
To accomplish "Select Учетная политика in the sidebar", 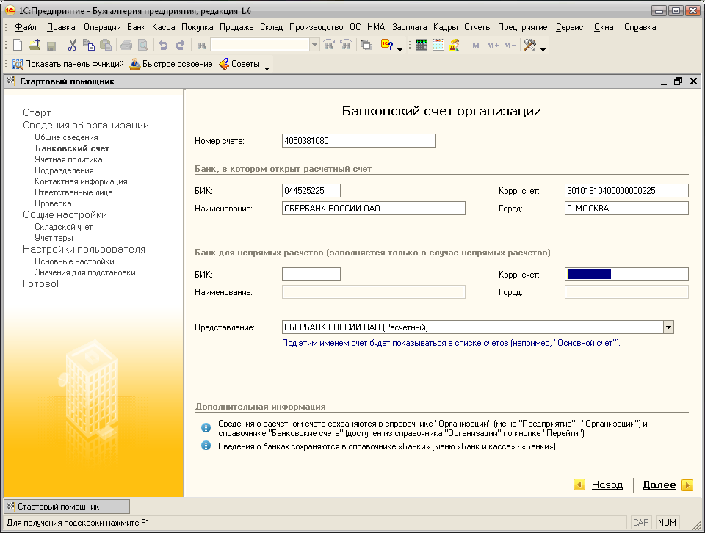I will (x=68, y=159).
